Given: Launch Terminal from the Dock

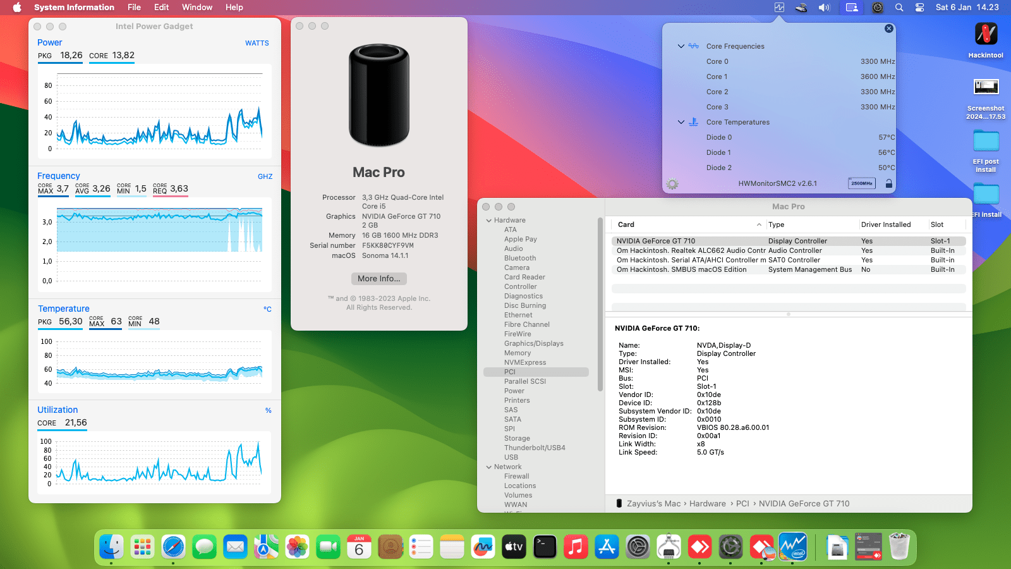Looking at the screenshot, I should point(545,547).
